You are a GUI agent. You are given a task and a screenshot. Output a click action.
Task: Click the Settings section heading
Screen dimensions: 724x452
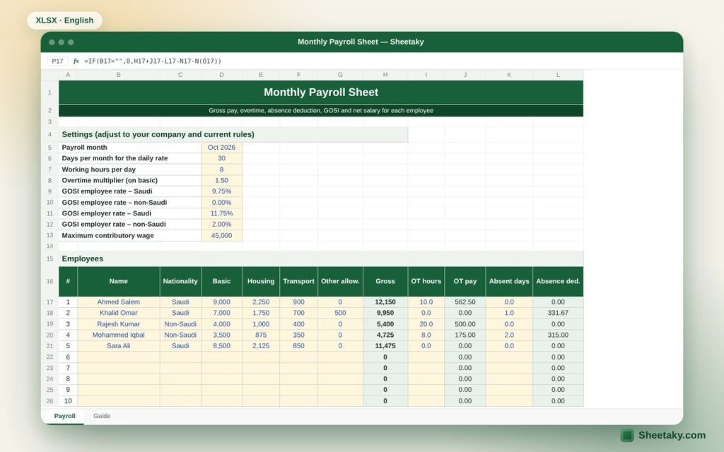pyautogui.click(x=233, y=134)
